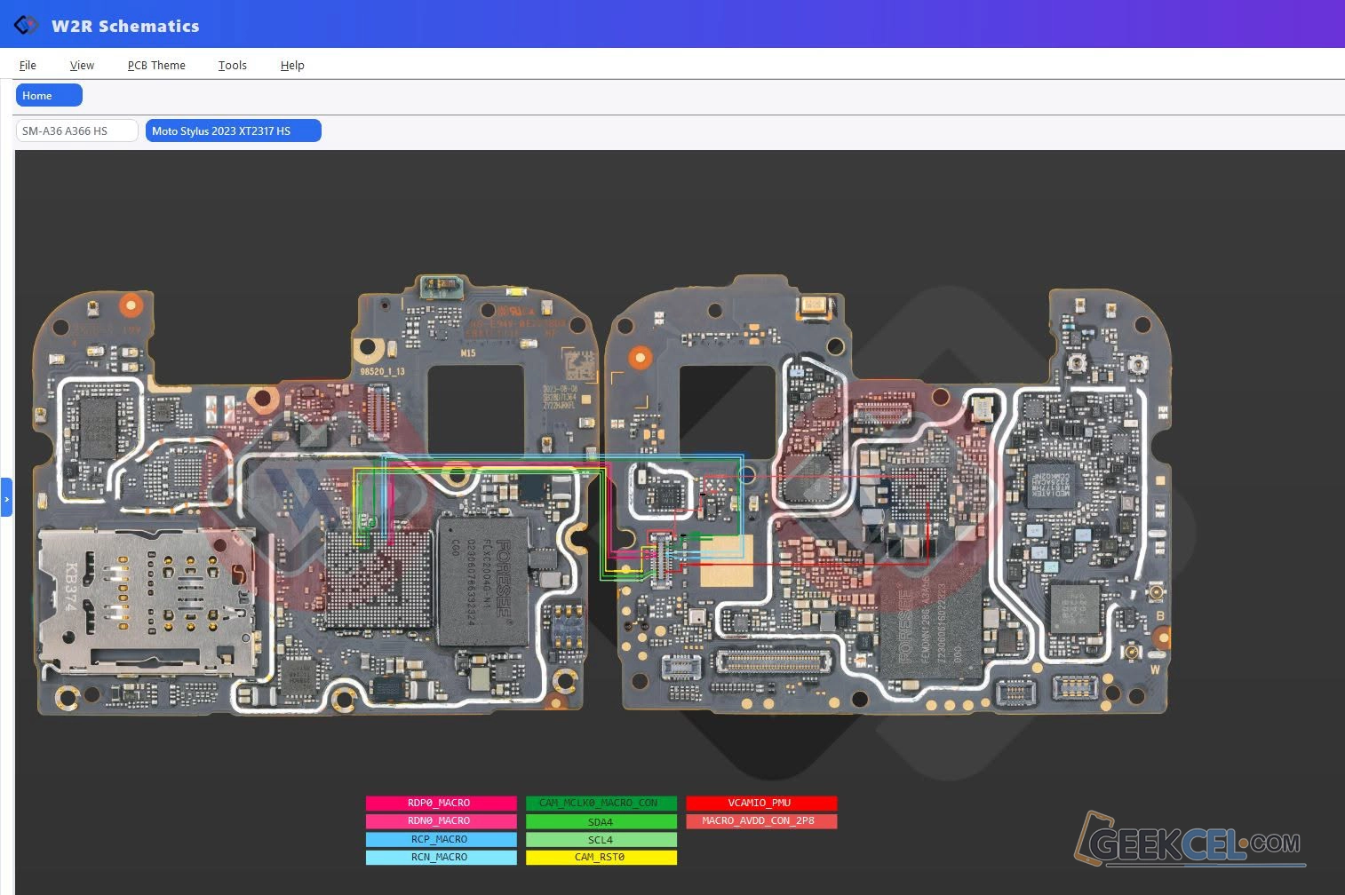Screen dimensions: 1345x895
Task: Select the CAM_RST0 signal legend
Action: coord(601,857)
